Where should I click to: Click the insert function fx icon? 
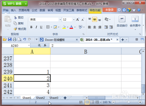pyautogui.click(x=45, y=45)
